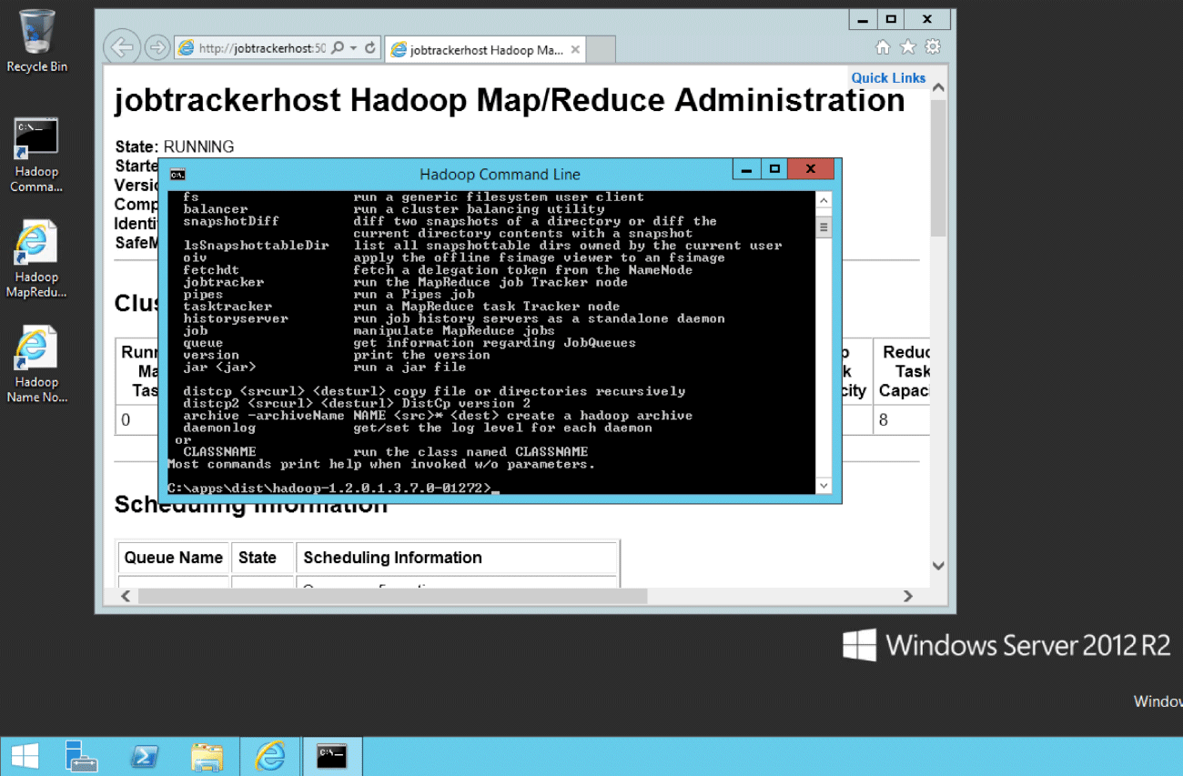Image resolution: width=1183 pixels, height=776 pixels.
Task: Click the browser horizontal scrollbar right arrow
Action: click(907, 596)
